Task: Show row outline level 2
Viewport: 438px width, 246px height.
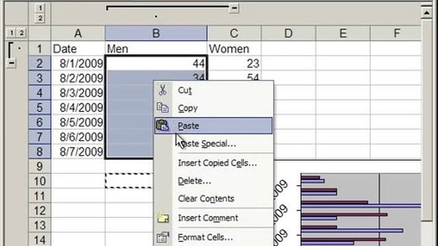Action: click(21, 33)
